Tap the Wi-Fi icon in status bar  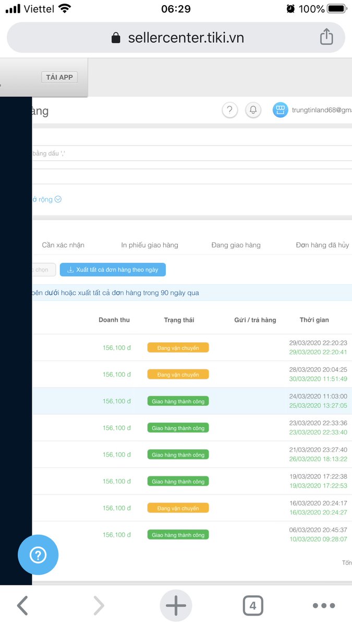click(65, 8)
